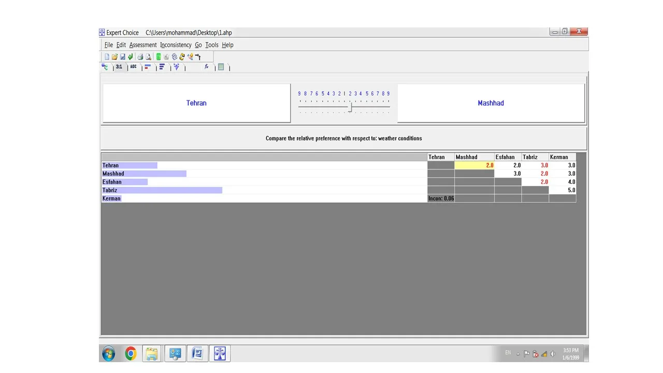Open the data grid tab icon

click(221, 67)
